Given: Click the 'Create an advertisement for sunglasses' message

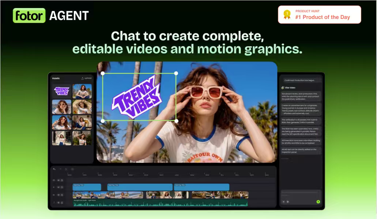Looking at the screenshot, I should (301, 109).
